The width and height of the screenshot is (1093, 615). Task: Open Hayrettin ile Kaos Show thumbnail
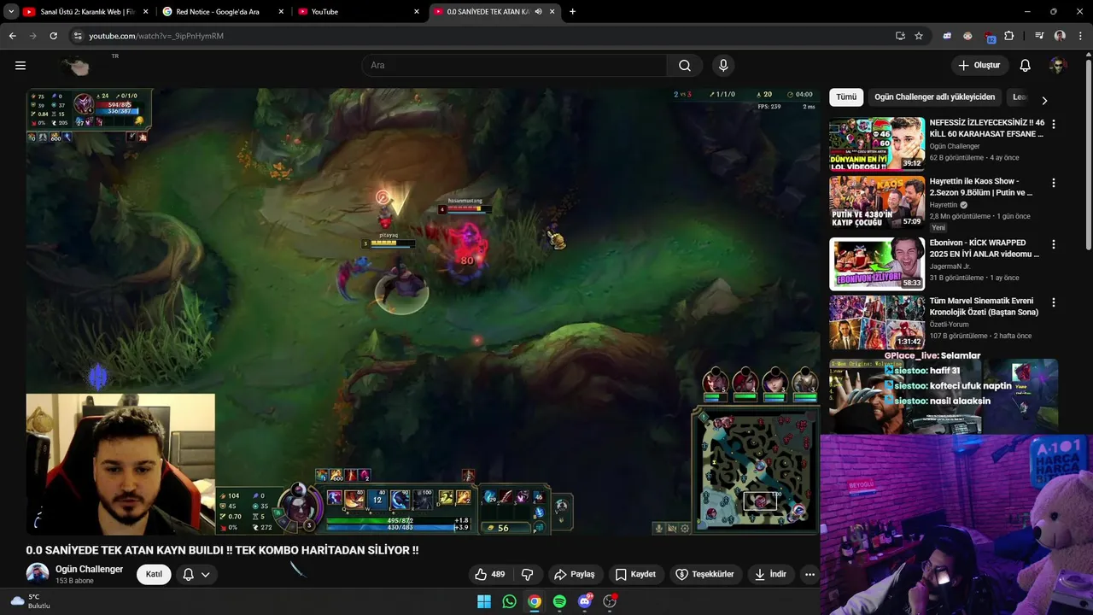[x=877, y=202]
